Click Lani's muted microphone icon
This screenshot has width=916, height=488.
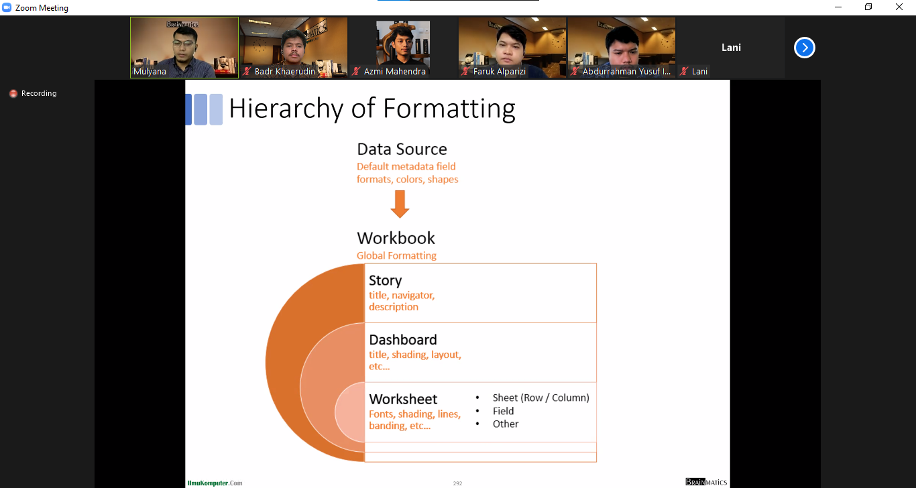(x=685, y=71)
